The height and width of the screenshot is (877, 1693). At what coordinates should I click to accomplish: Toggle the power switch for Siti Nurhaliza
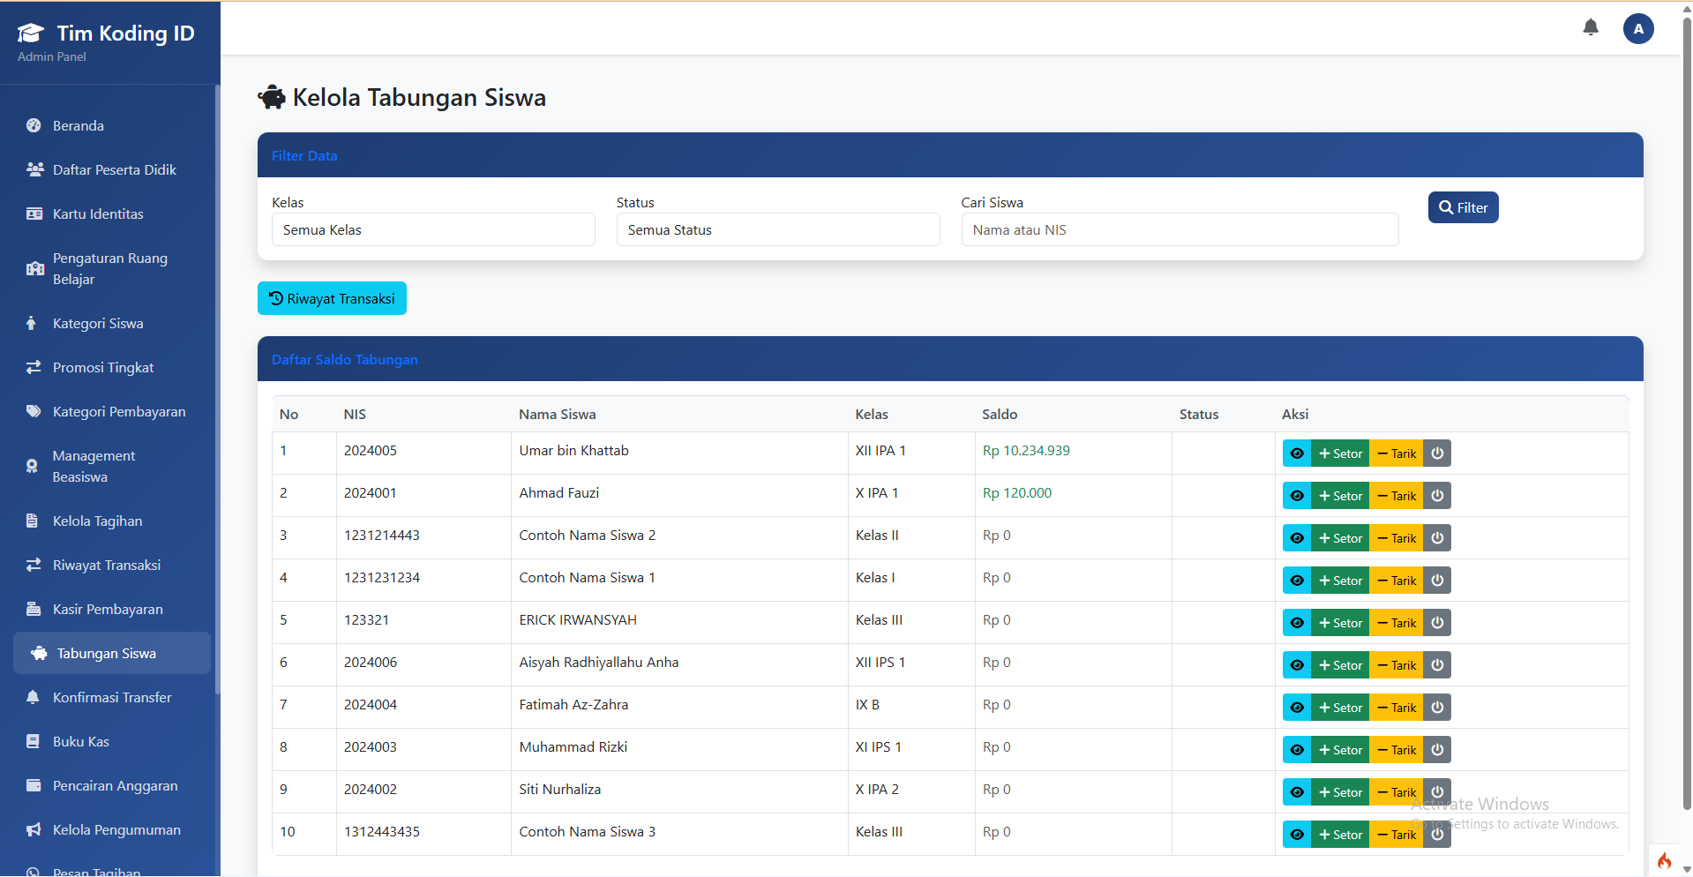[x=1436, y=791]
